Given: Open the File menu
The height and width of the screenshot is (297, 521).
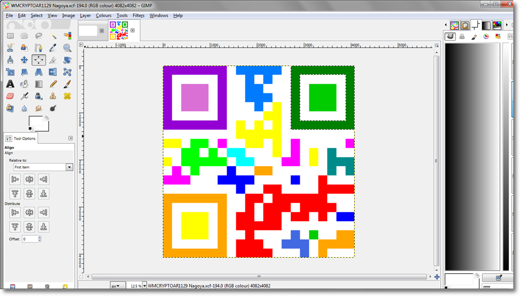Looking at the screenshot, I should pyautogui.click(x=9, y=15).
